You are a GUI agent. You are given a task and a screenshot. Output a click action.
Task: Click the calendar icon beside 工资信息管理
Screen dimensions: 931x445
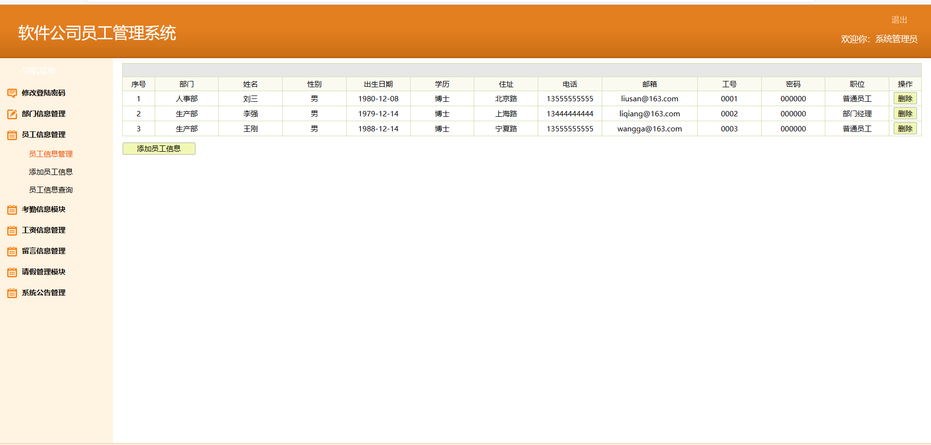click(12, 230)
